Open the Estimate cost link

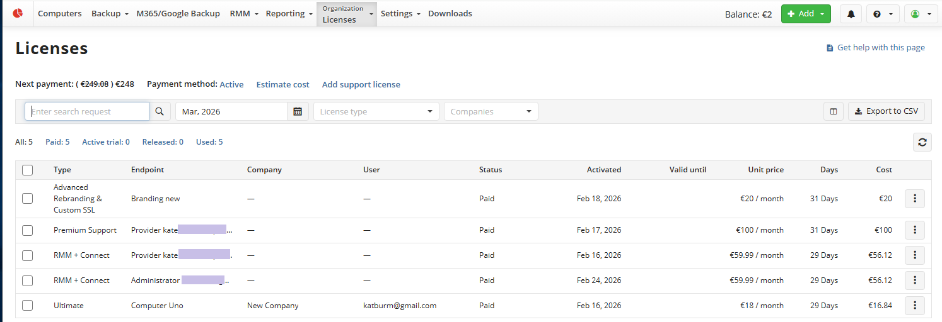(282, 84)
